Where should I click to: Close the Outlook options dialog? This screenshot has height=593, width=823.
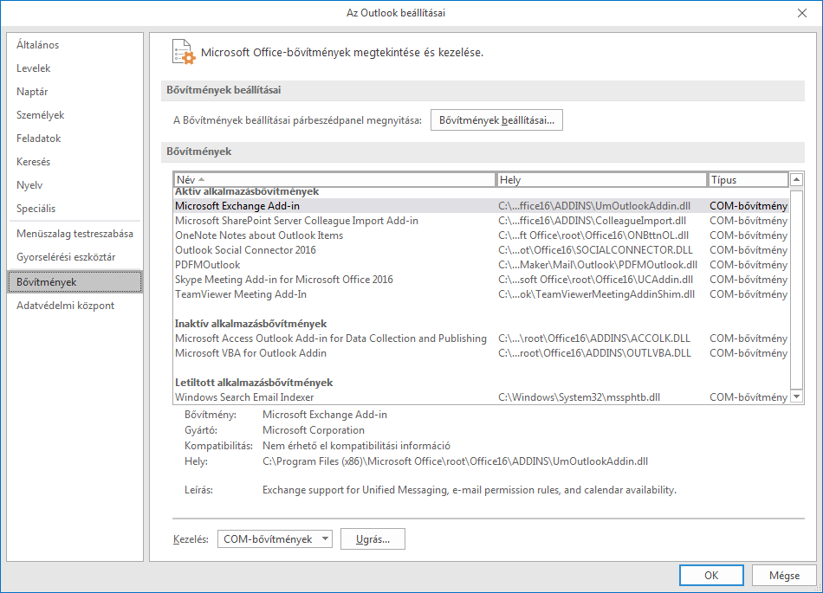point(802,13)
